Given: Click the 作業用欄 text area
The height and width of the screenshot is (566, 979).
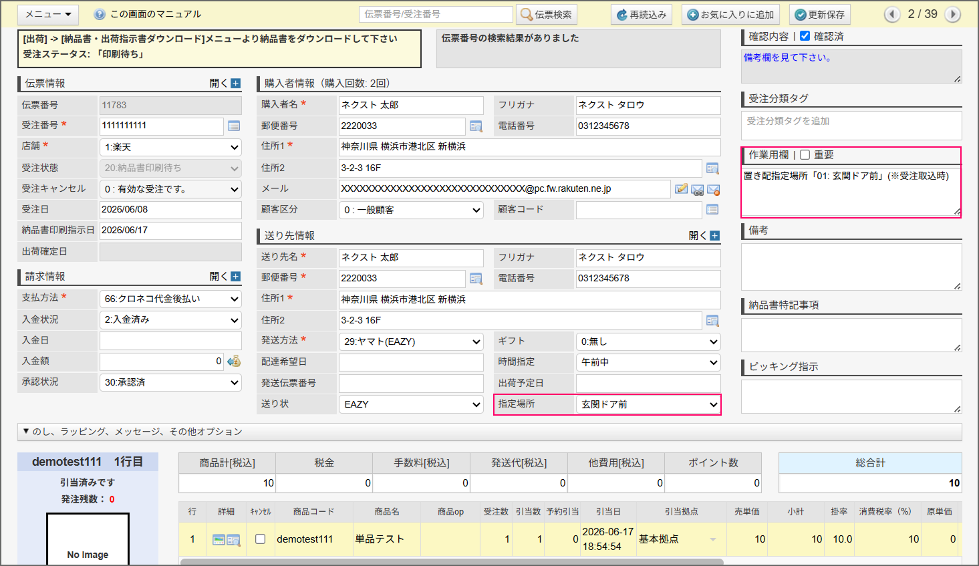Looking at the screenshot, I should point(851,192).
